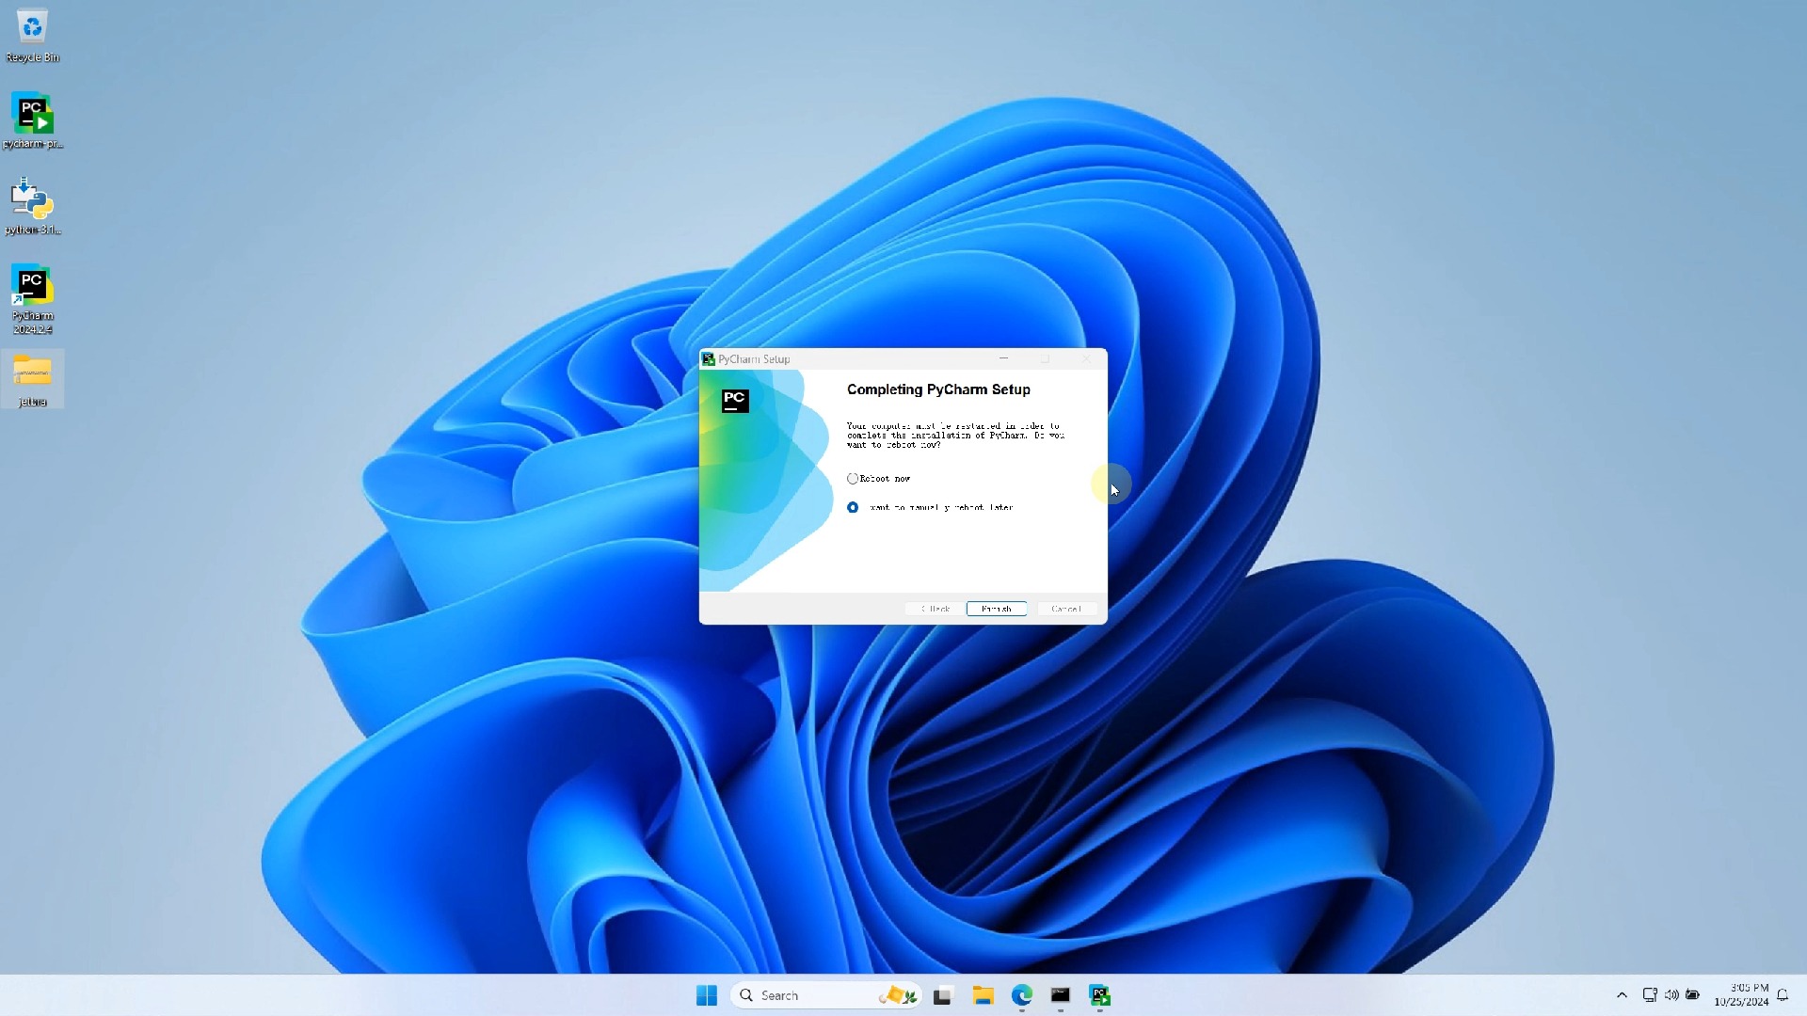Select the pycharm-pr installer desktop icon
Viewport: 1807px width, 1016px height.
click(x=32, y=120)
